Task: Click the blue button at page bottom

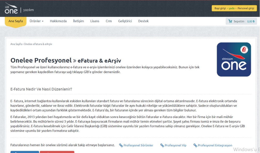Action: click(x=25, y=152)
